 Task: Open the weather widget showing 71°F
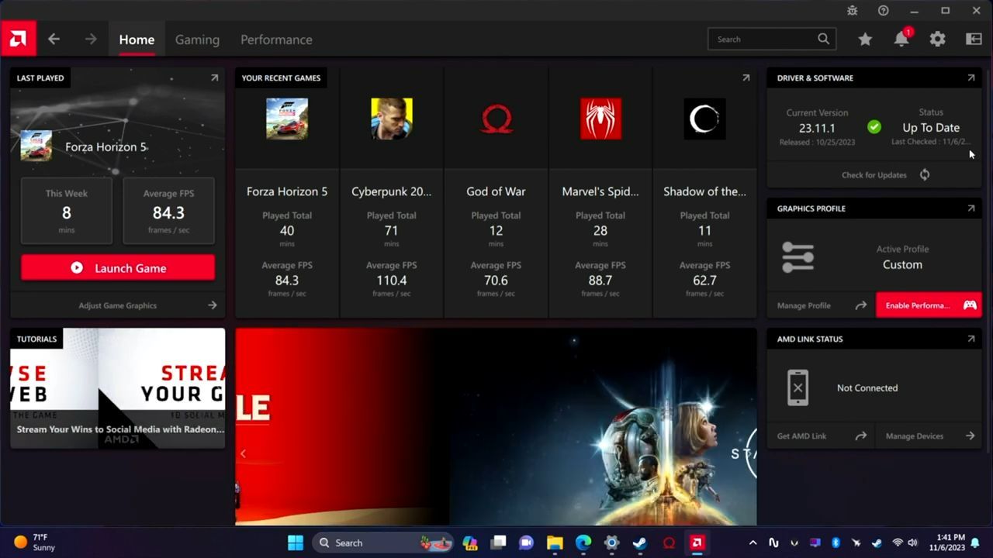35,542
